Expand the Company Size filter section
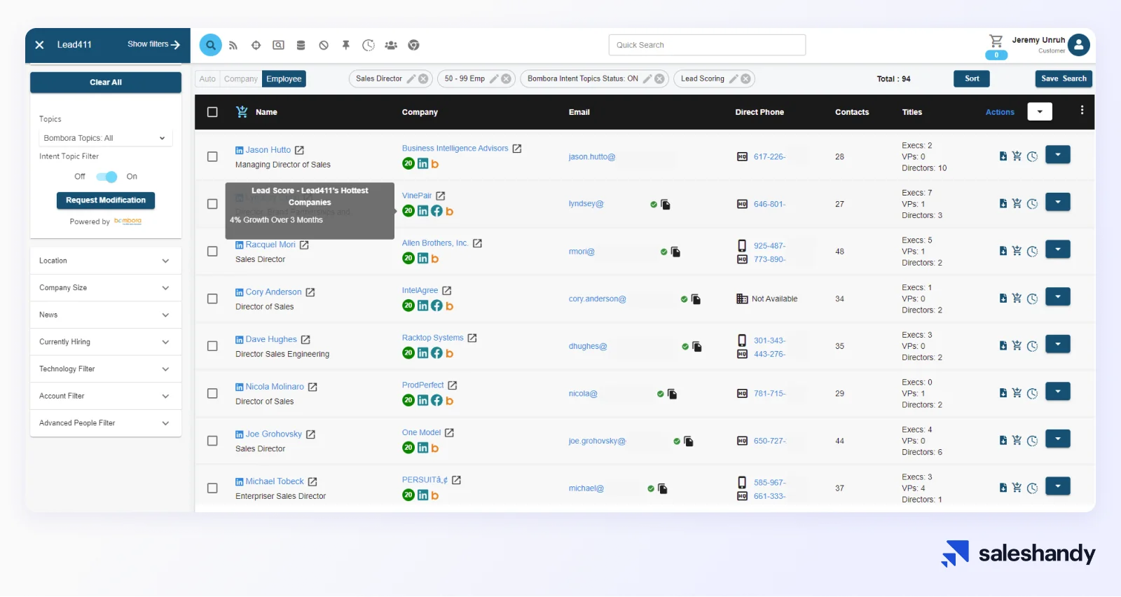The height and width of the screenshot is (597, 1121). 106,288
